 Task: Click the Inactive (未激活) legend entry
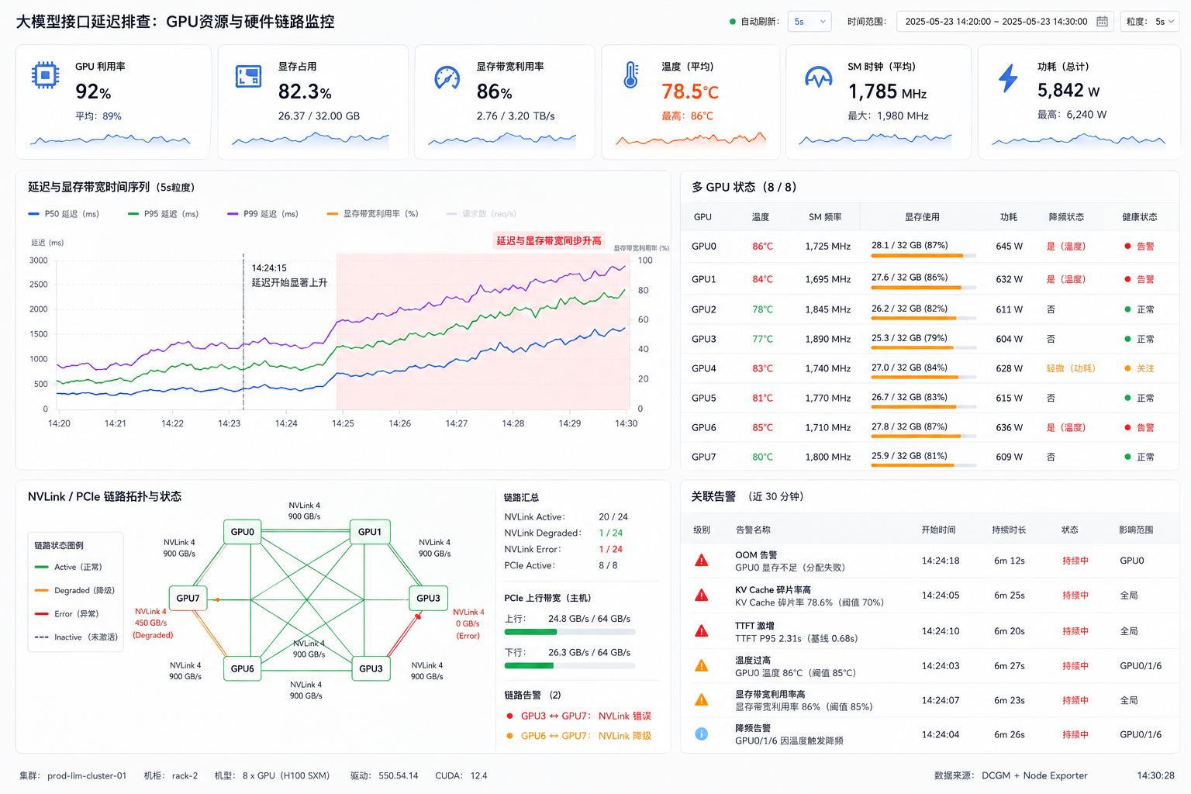tap(77, 637)
